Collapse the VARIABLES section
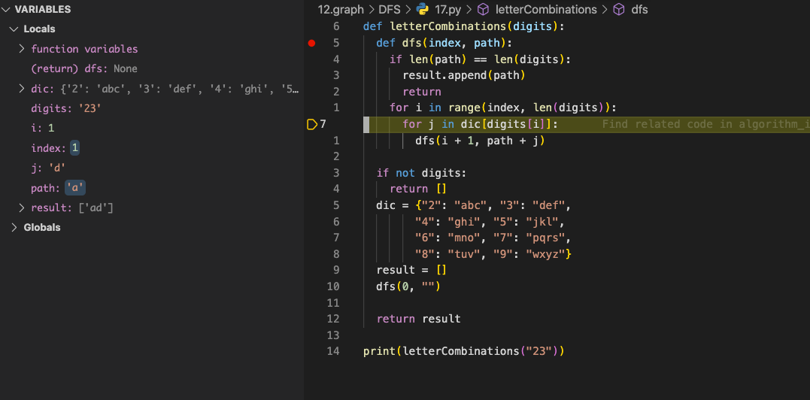Viewport: 810px width, 400px height. pyautogui.click(x=5, y=9)
